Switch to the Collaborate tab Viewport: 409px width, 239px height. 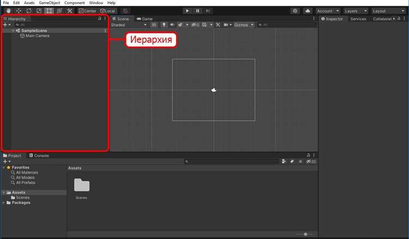point(382,19)
